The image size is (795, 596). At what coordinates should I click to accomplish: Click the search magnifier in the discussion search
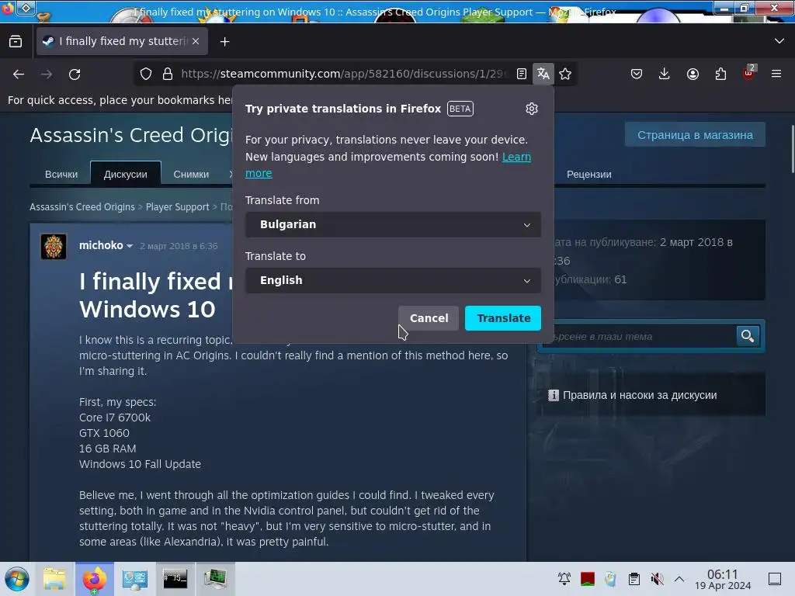tap(748, 336)
